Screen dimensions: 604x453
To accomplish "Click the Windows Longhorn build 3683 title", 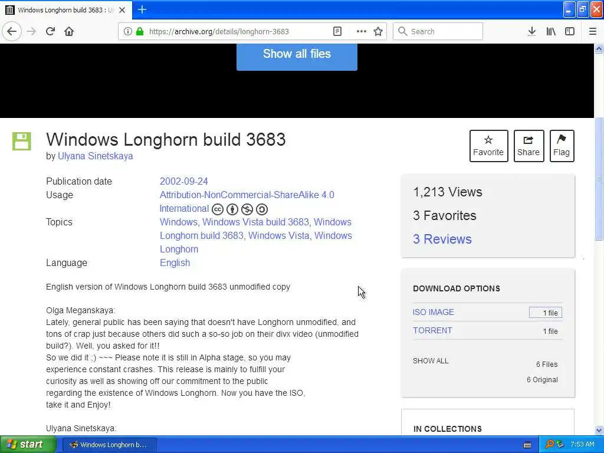I will (166, 139).
